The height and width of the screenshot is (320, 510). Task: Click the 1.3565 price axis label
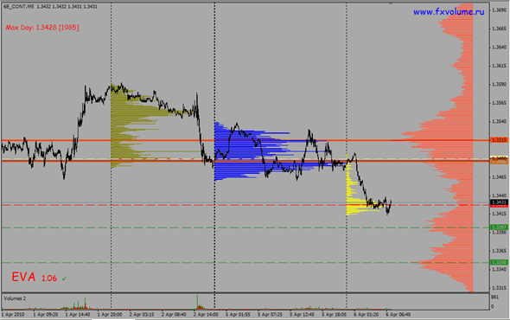[500, 103]
